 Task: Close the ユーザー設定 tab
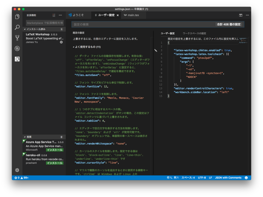[118, 15]
